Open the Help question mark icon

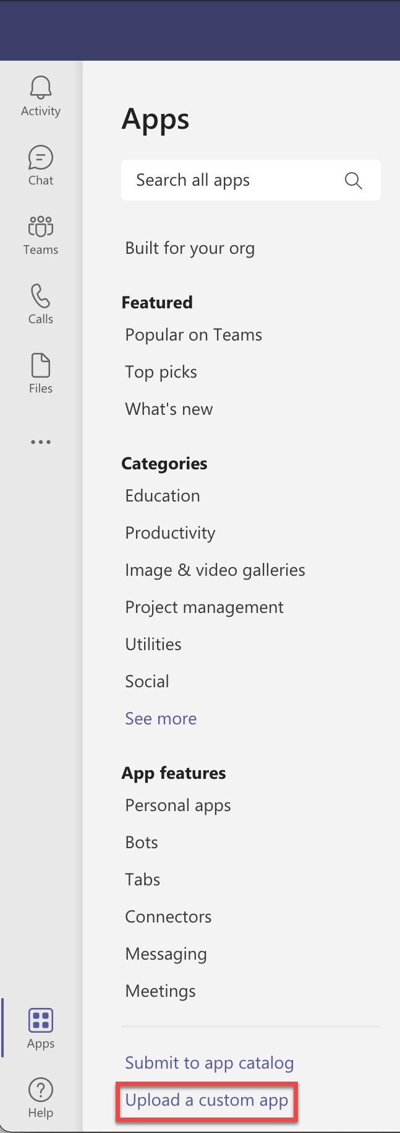pyautogui.click(x=41, y=1090)
